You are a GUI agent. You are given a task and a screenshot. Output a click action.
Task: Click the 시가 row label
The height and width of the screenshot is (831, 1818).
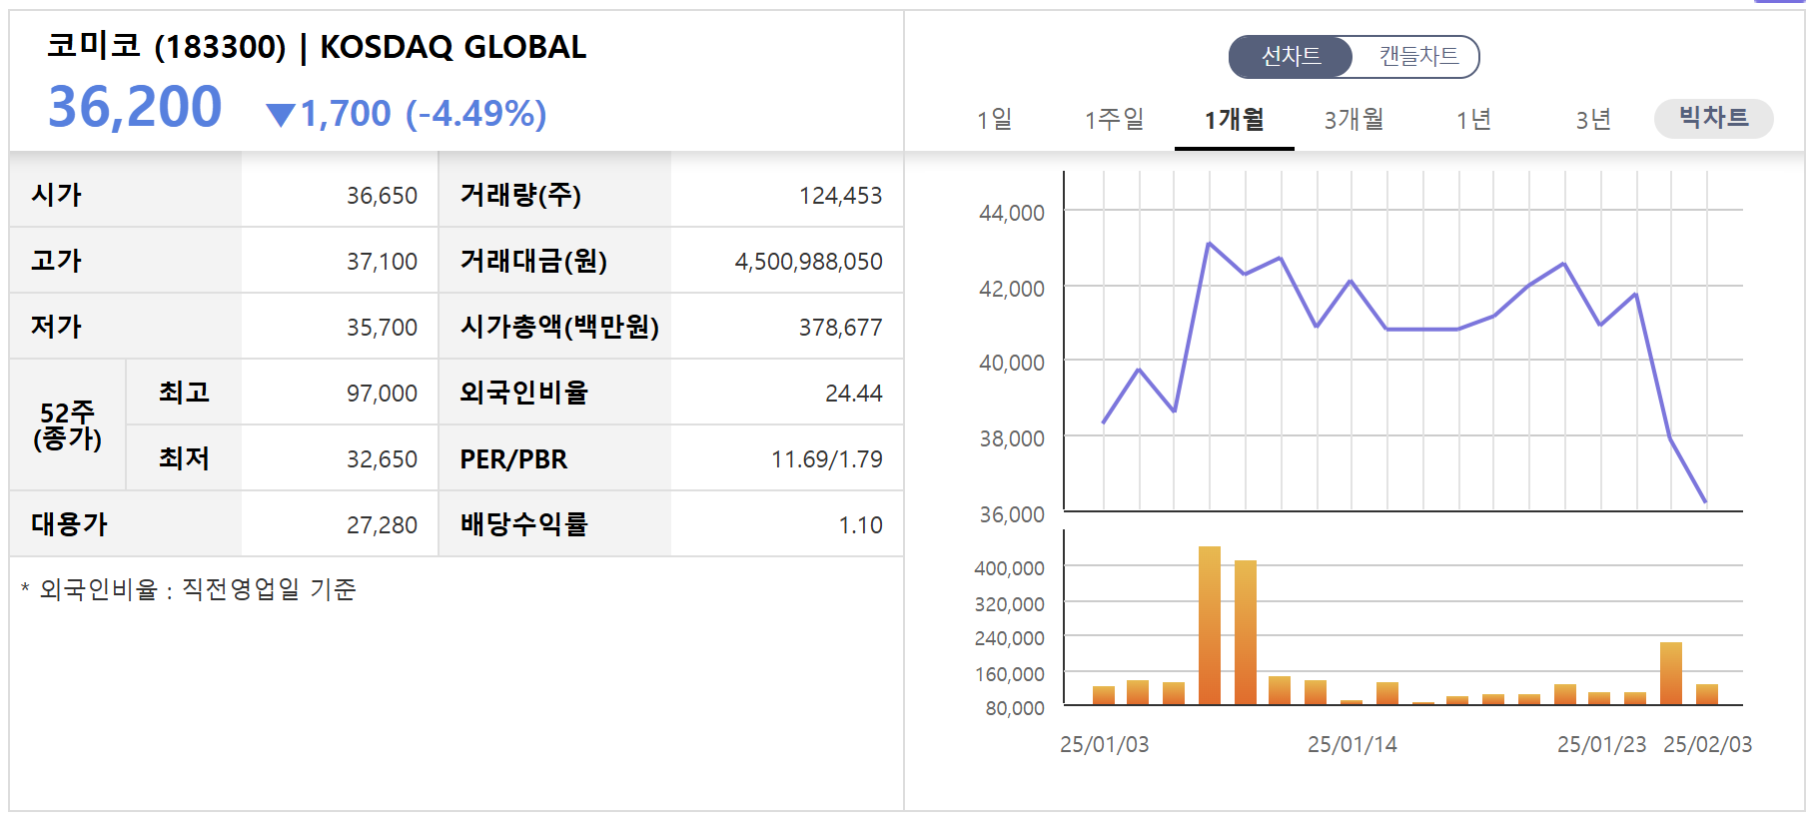tap(56, 195)
